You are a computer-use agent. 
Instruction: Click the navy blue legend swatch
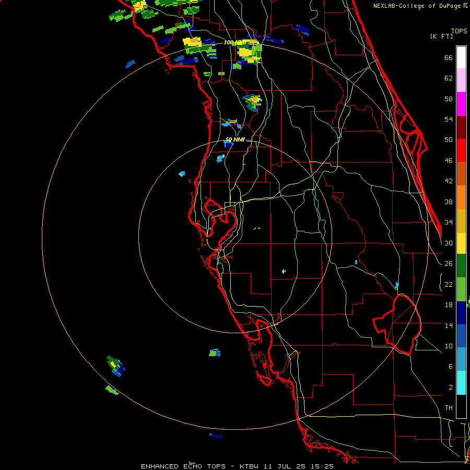(x=461, y=313)
